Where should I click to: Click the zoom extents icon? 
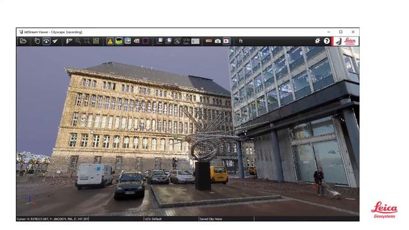(96, 41)
